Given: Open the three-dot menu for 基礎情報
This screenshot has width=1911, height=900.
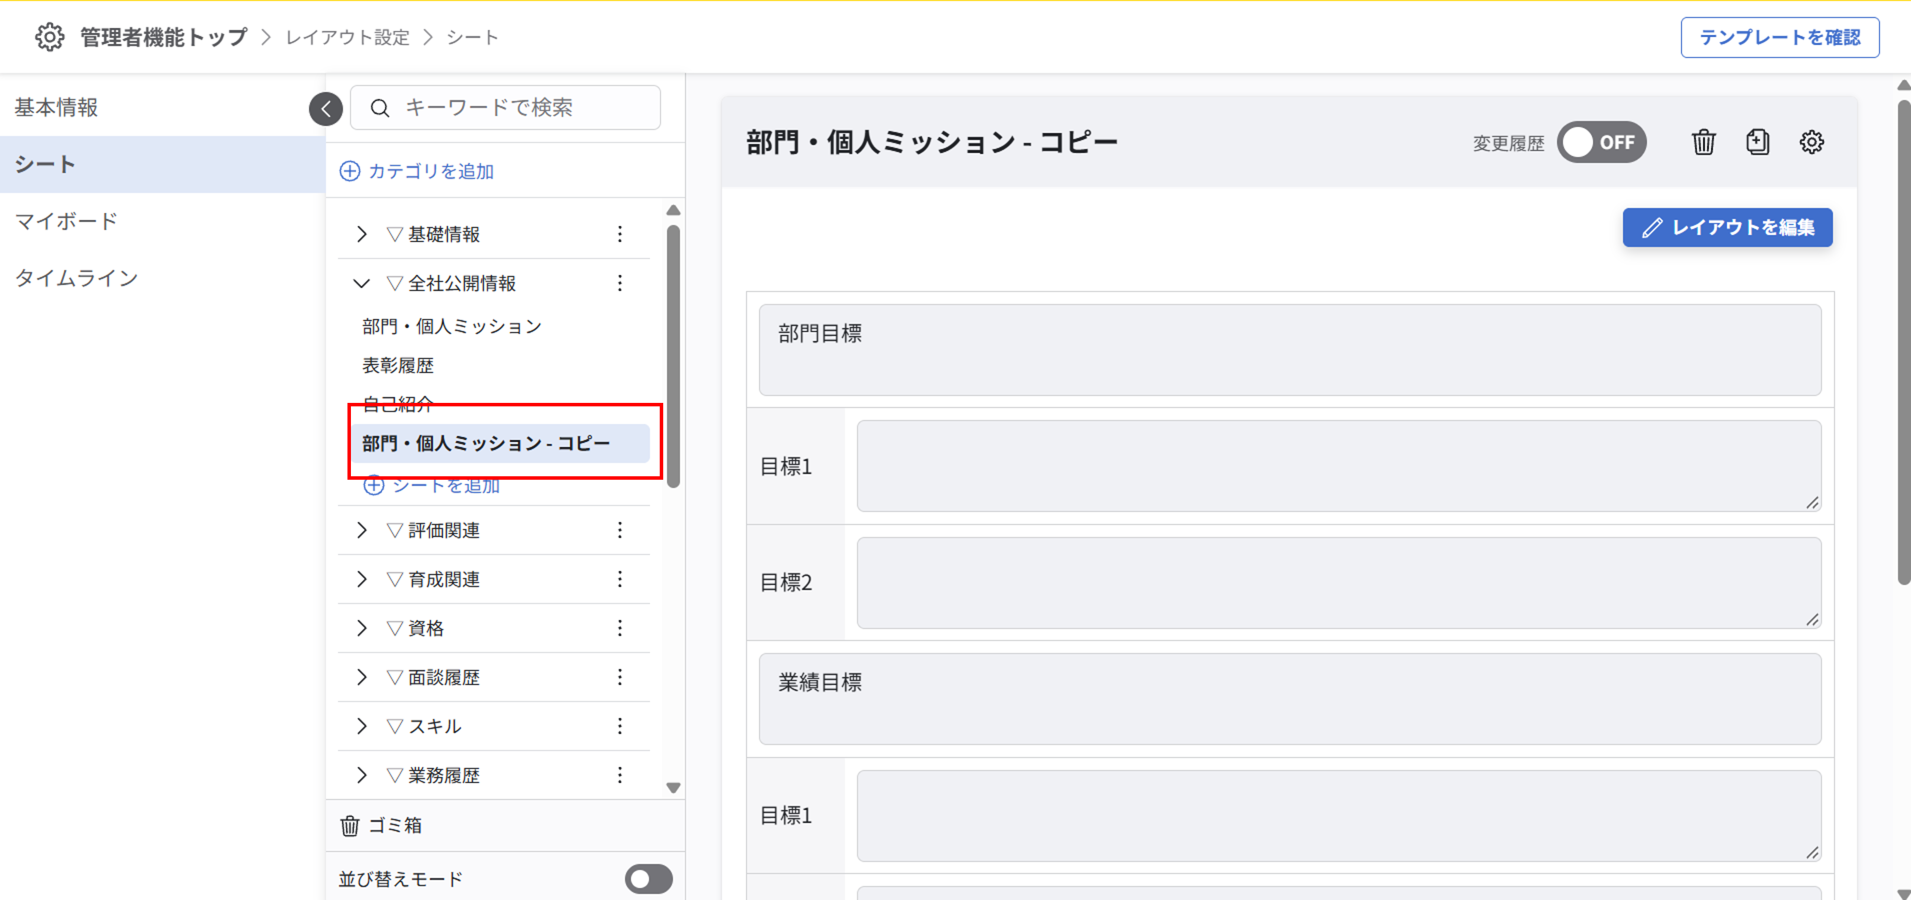Looking at the screenshot, I should click(619, 234).
